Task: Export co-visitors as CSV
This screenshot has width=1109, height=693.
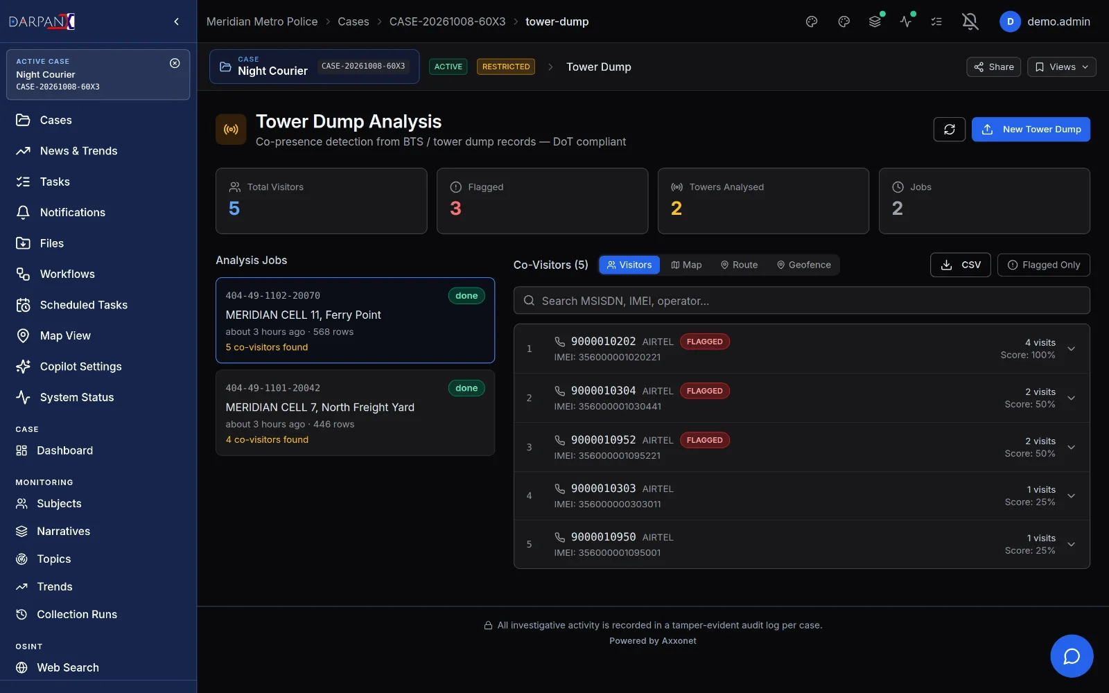Action: pyautogui.click(x=960, y=265)
